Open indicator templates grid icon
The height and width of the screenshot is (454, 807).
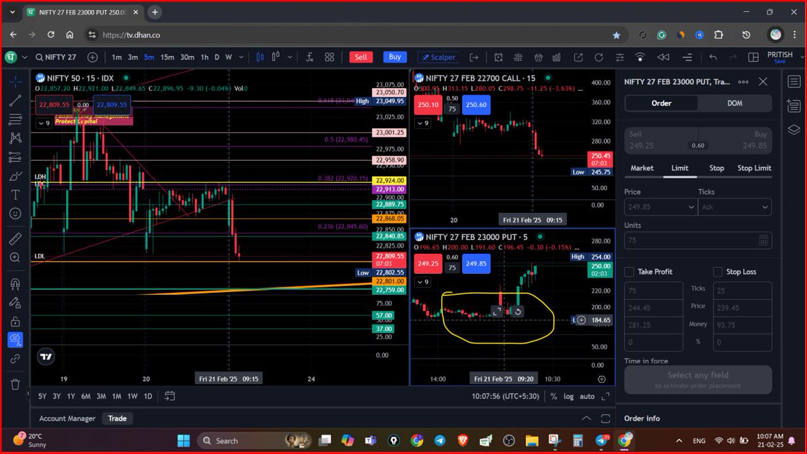[x=330, y=57]
